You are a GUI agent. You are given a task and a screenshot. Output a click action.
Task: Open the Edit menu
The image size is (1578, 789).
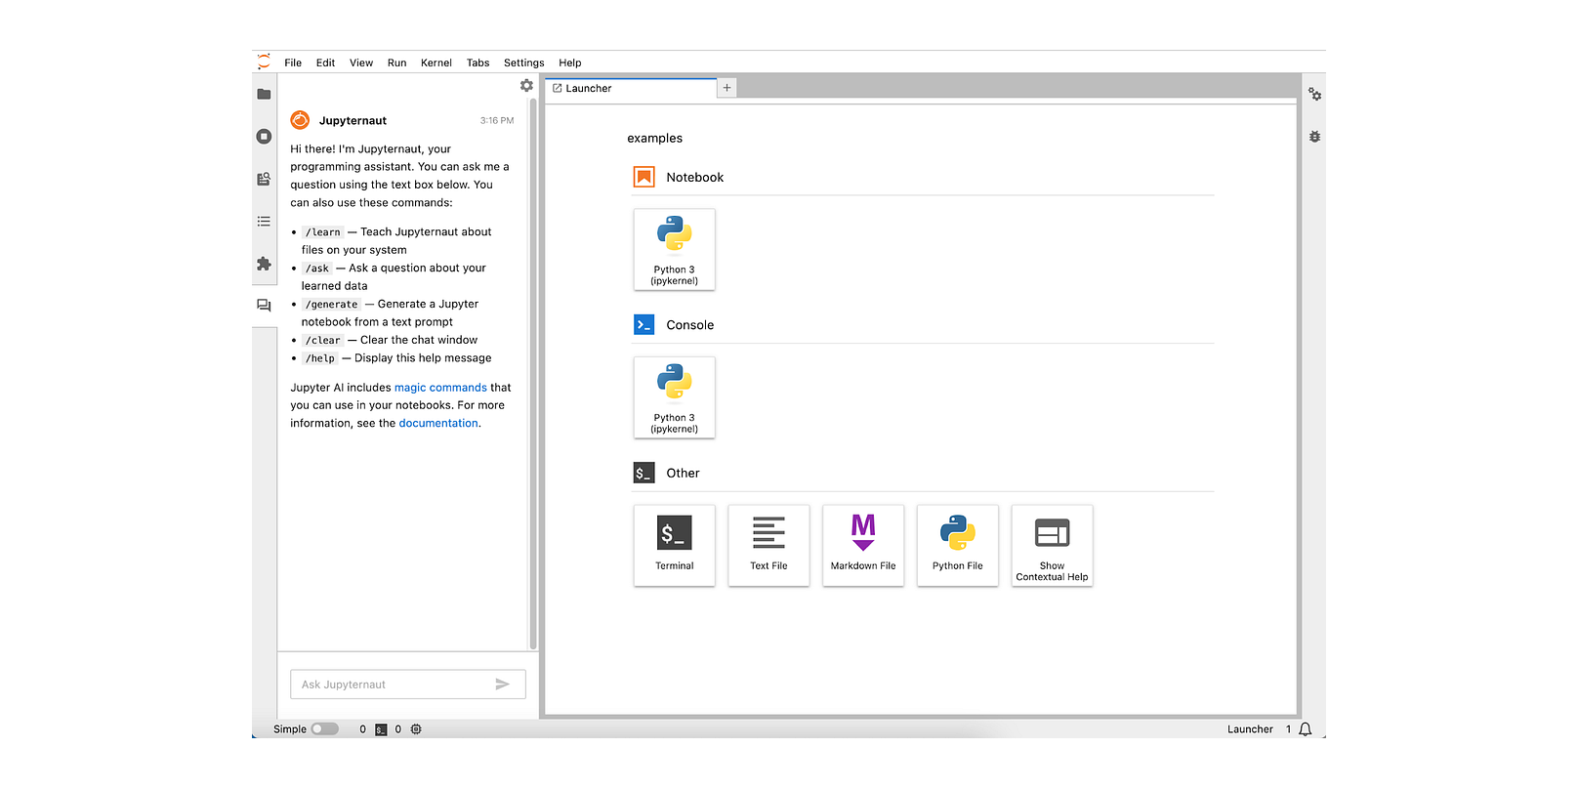(x=325, y=62)
